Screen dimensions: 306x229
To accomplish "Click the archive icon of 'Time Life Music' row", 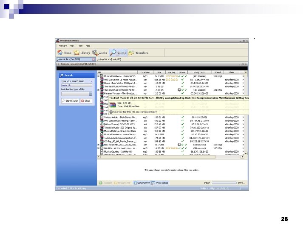I will coord(102,128).
